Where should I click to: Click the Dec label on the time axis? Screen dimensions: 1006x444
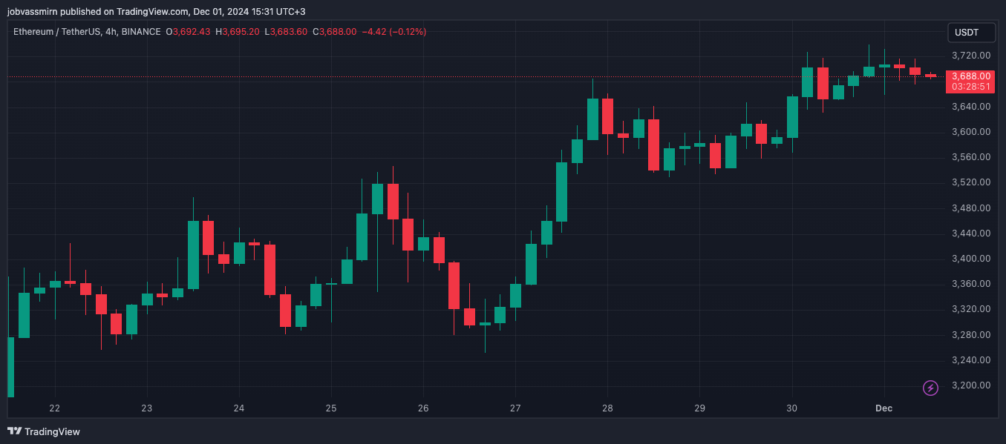click(x=883, y=408)
